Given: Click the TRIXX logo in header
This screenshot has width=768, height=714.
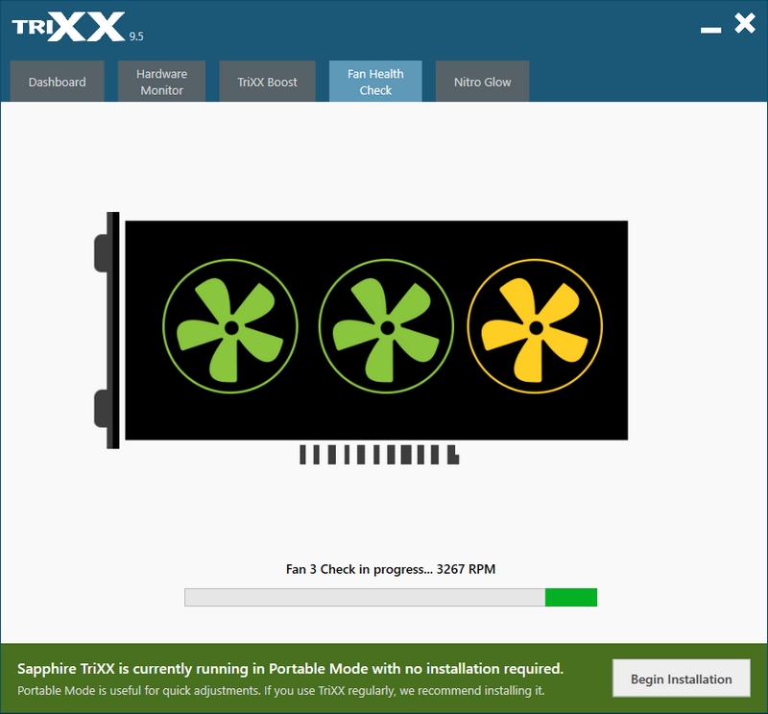Looking at the screenshot, I should coord(68,27).
